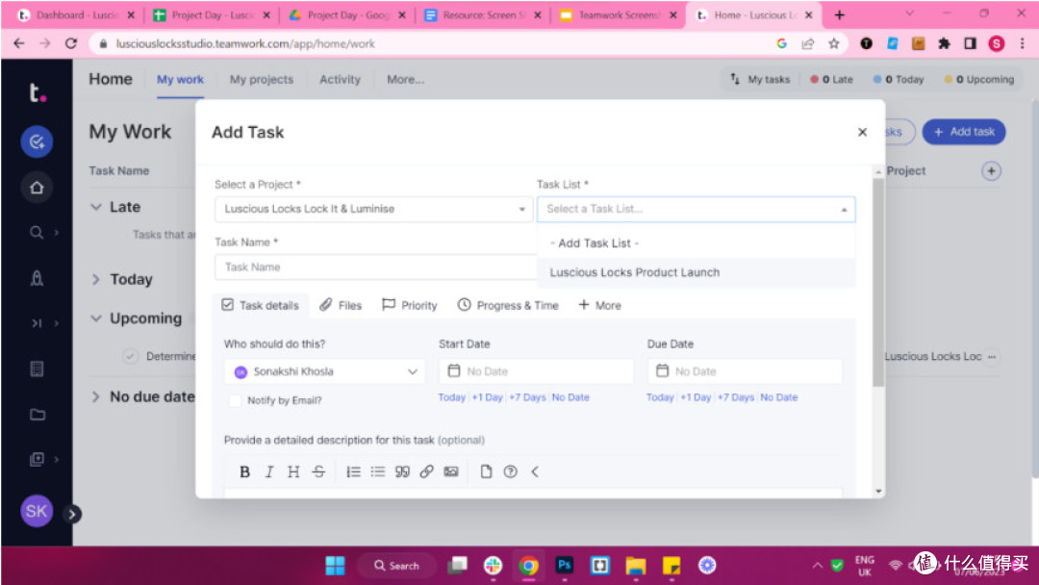Set Start Date +7 Days
This screenshot has width=1039, height=585.
click(x=527, y=397)
